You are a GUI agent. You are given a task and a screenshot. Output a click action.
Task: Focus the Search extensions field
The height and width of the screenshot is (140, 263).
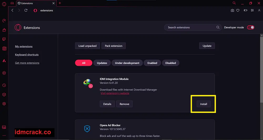click(x=193, y=27)
